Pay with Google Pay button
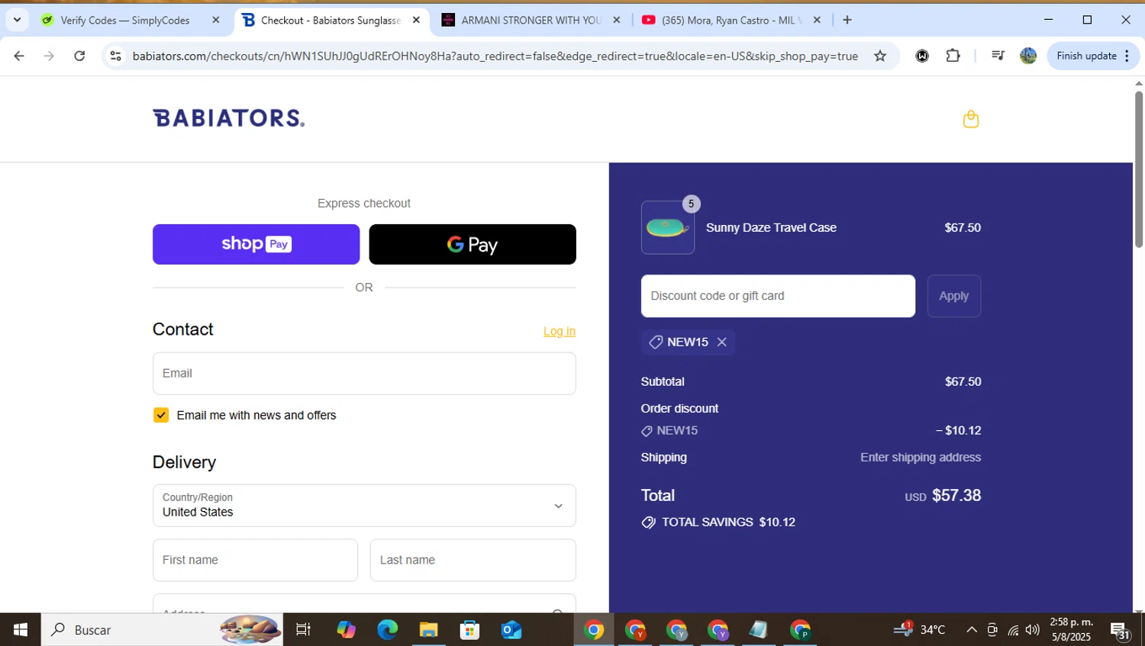Image resolution: width=1145 pixels, height=646 pixels. point(473,244)
